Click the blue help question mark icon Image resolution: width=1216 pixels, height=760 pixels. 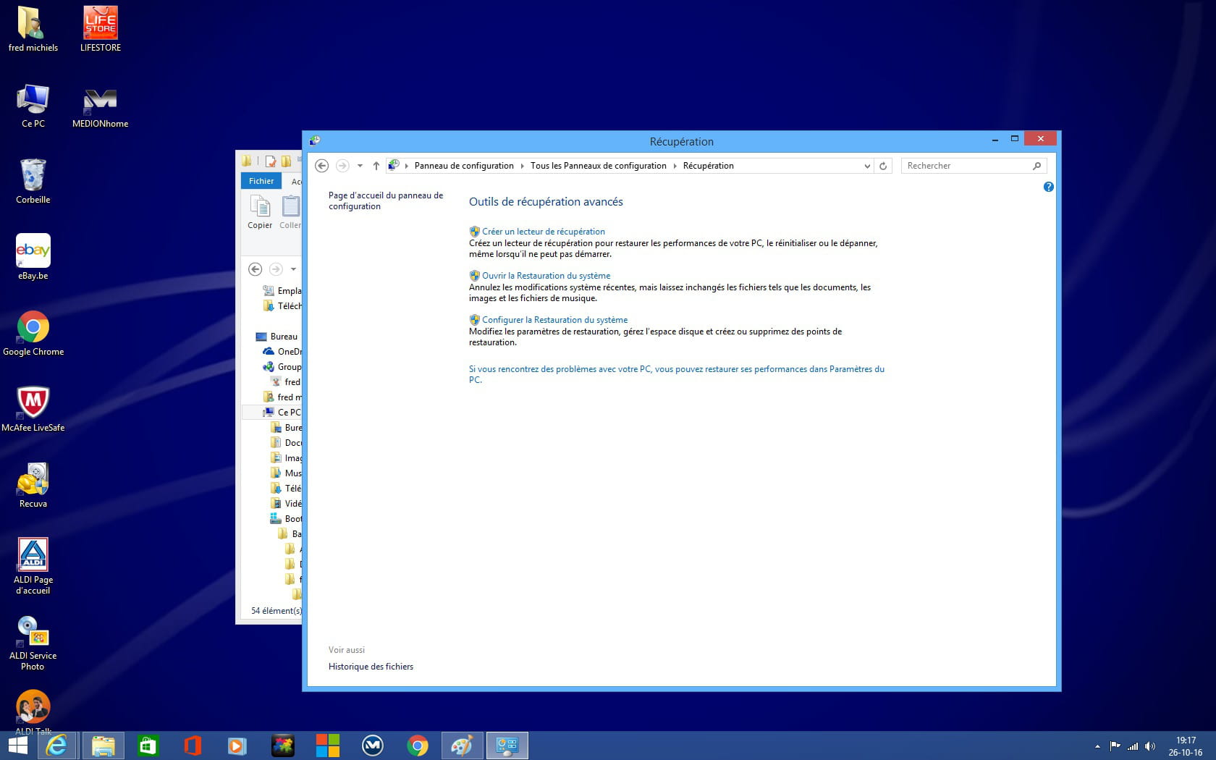[x=1048, y=187]
